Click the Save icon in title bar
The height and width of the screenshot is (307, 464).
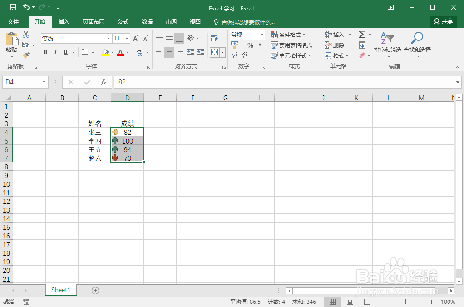coord(13,8)
